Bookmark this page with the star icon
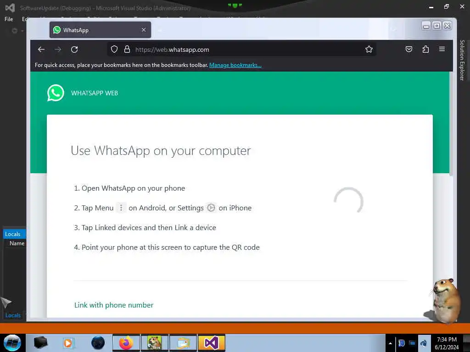Screen dimensions: 470x352 369,49
